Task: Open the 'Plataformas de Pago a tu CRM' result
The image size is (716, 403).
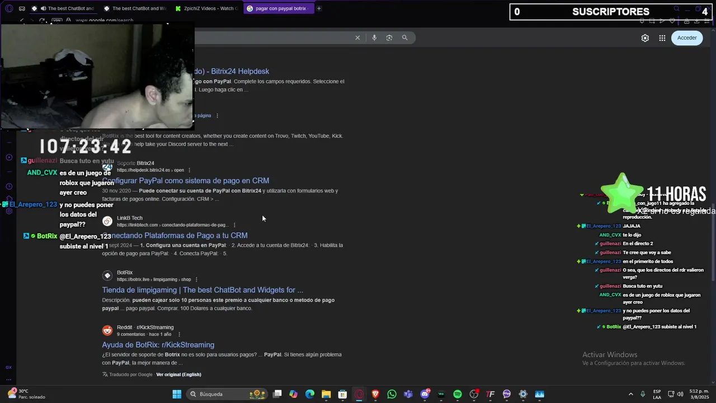Action: pyautogui.click(x=175, y=235)
